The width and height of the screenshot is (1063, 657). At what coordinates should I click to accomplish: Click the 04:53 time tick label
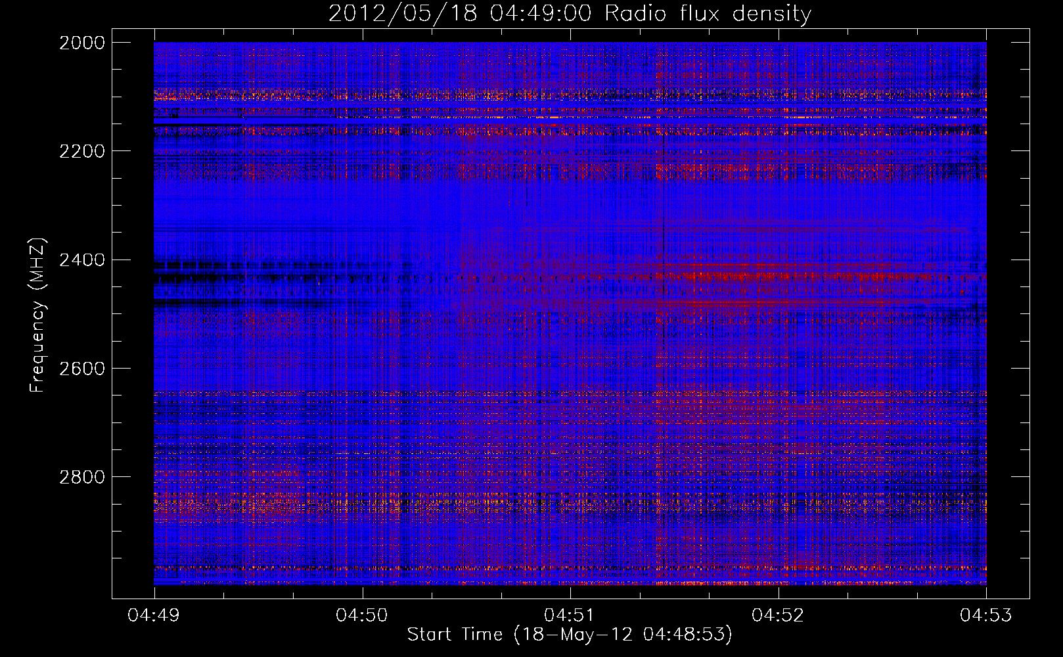[986, 616]
